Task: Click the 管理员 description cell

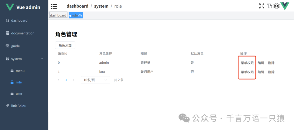Action: coord(145,63)
